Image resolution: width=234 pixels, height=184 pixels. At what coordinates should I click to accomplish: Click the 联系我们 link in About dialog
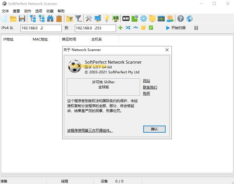click(x=150, y=87)
